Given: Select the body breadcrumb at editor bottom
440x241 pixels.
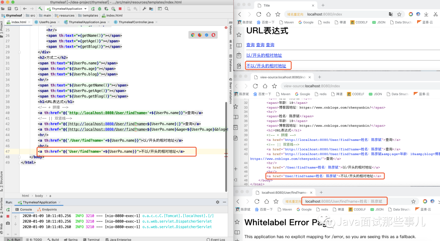Looking at the screenshot, I should pyautogui.click(x=39, y=195).
